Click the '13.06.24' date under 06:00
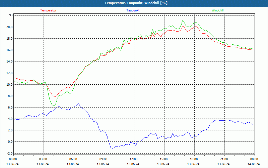 (73, 164)
